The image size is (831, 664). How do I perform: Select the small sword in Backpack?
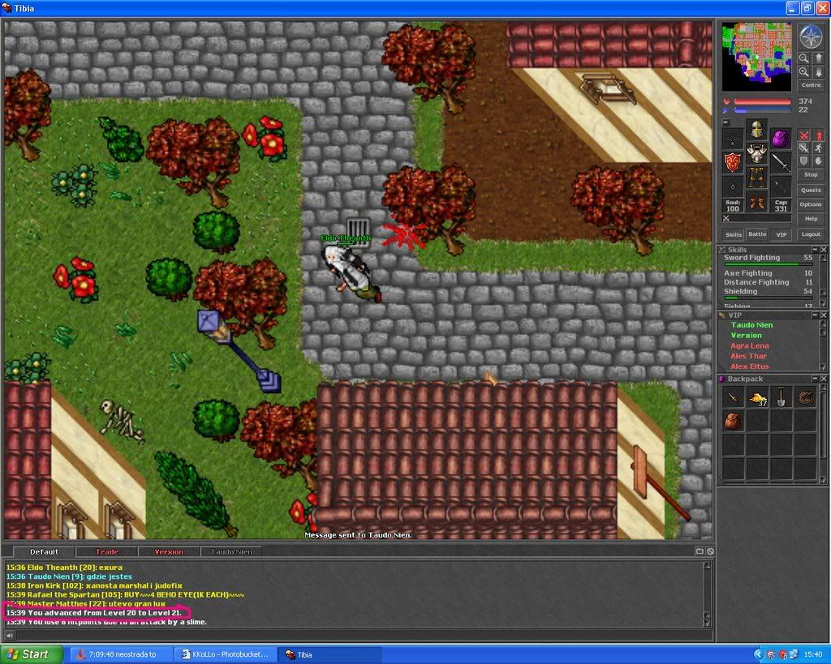734,397
